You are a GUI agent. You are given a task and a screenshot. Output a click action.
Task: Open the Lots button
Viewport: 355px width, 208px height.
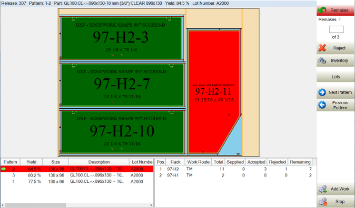[336, 77]
